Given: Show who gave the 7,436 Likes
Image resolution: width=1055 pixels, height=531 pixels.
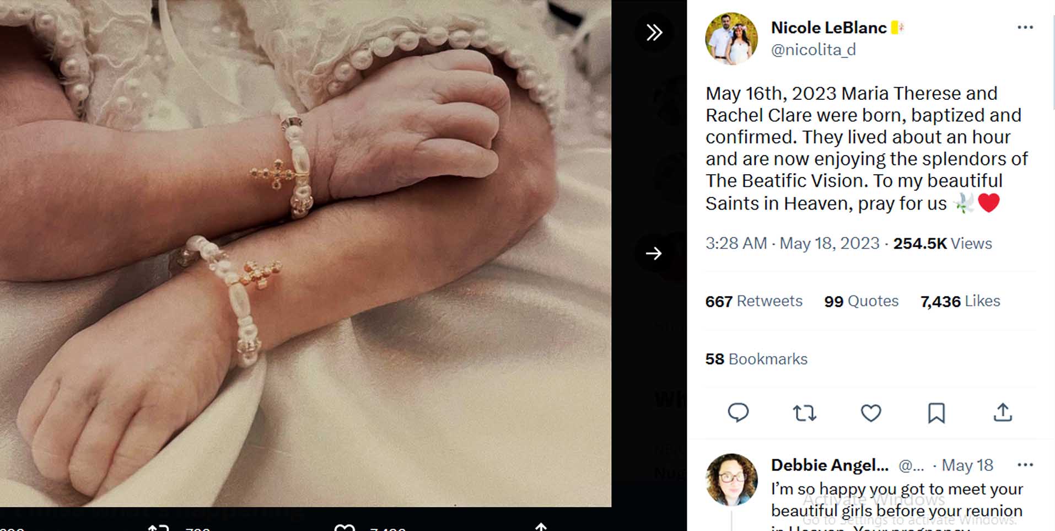Looking at the screenshot, I should click(x=960, y=301).
